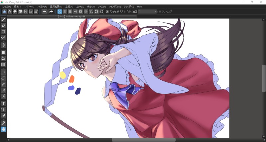Enable radial snap
This screenshot has width=266, height=142.
(x=80, y=12)
